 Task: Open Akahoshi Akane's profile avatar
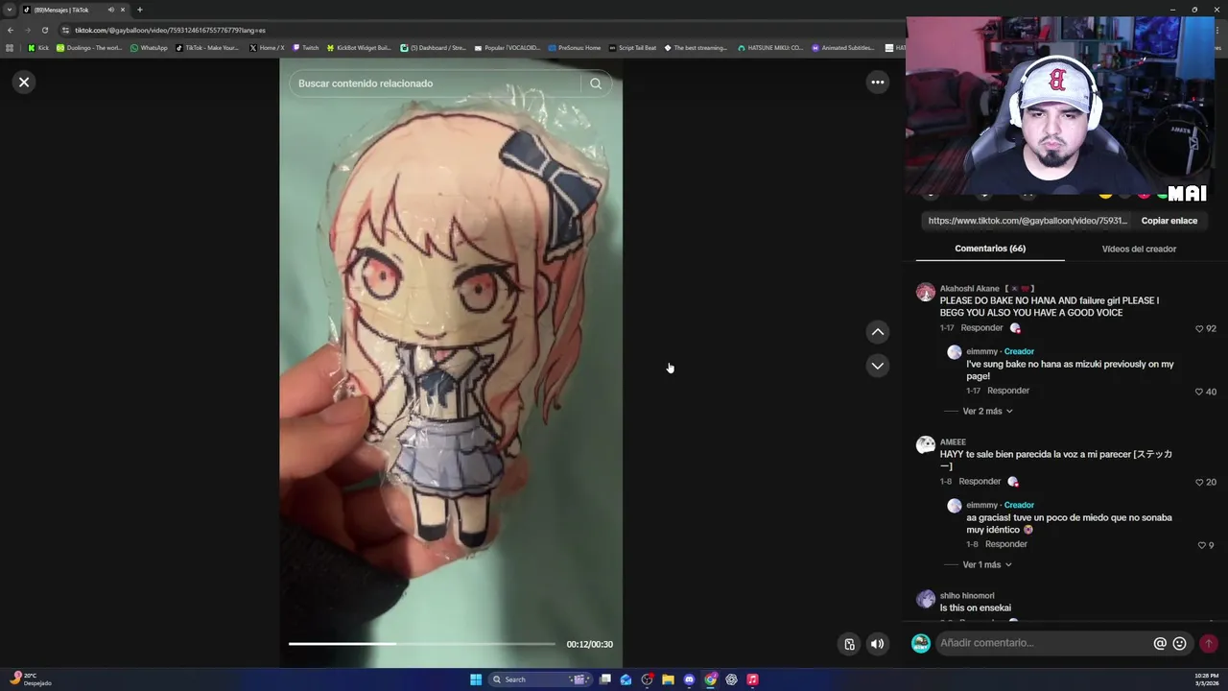click(x=925, y=293)
